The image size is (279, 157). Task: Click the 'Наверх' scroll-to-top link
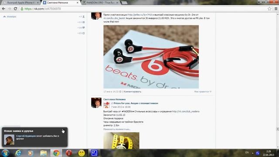click(x=10, y=17)
